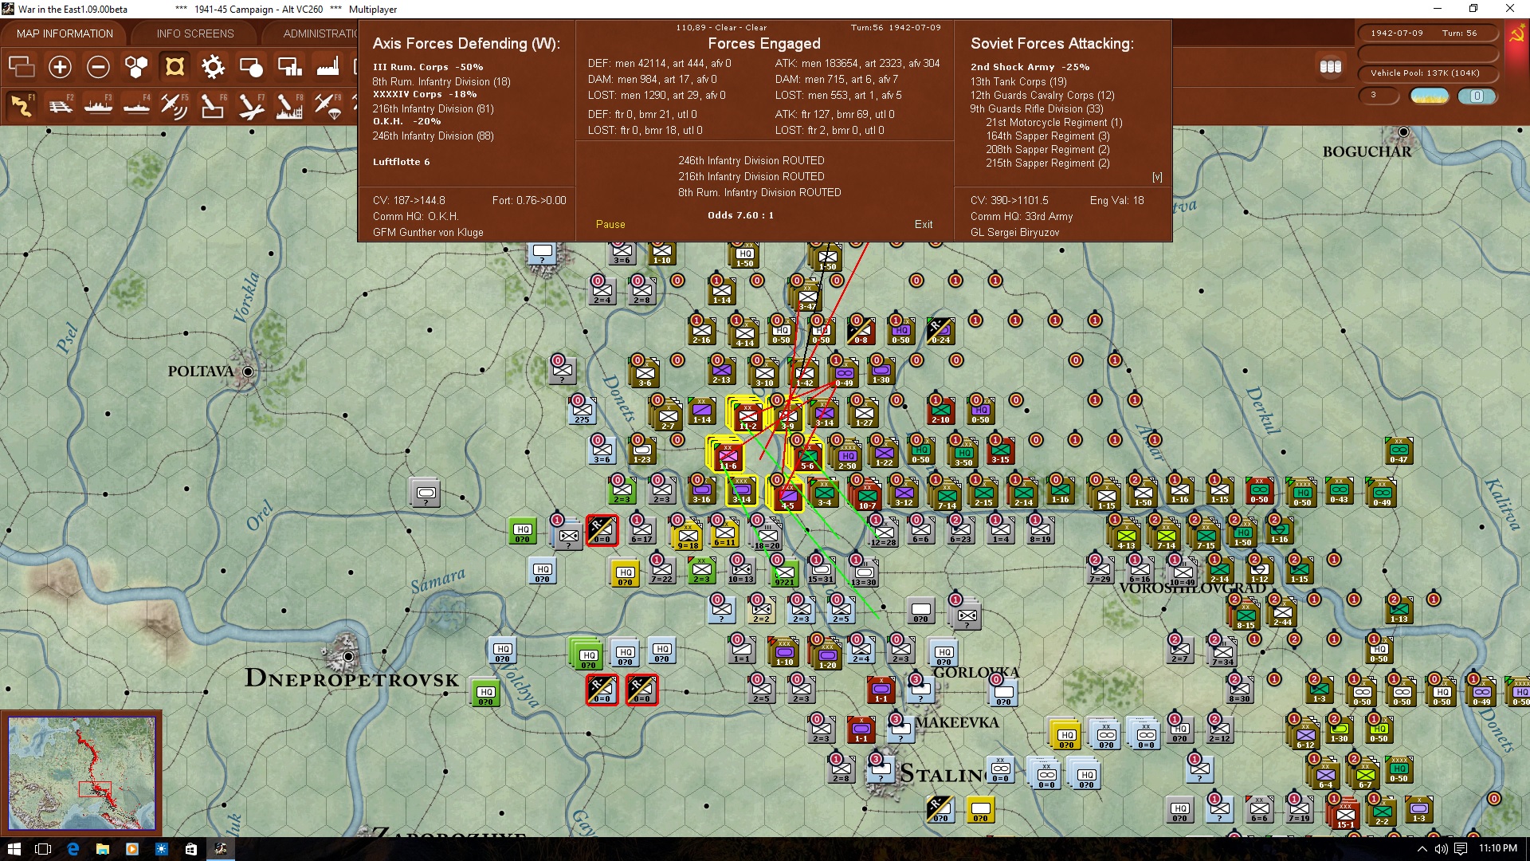Viewport: 1530px width, 861px height.
Task: Select the 225 blue unit counter
Action: 582,411
